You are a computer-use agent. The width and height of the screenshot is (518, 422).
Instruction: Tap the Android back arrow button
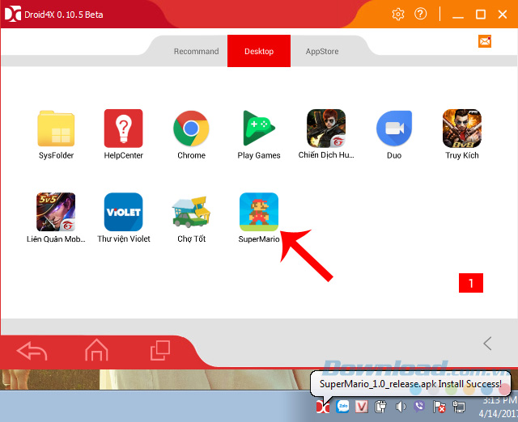pos(32,351)
